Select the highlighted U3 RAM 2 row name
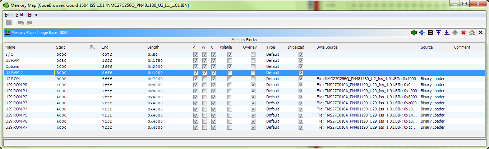489x149 pixels. point(14,73)
